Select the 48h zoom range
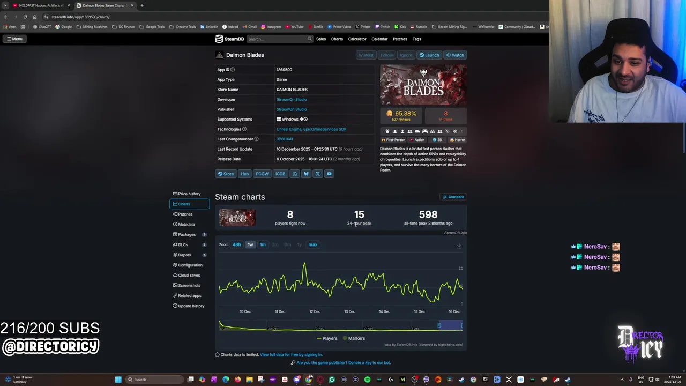Image resolution: width=686 pixels, height=386 pixels. click(x=237, y=244)
